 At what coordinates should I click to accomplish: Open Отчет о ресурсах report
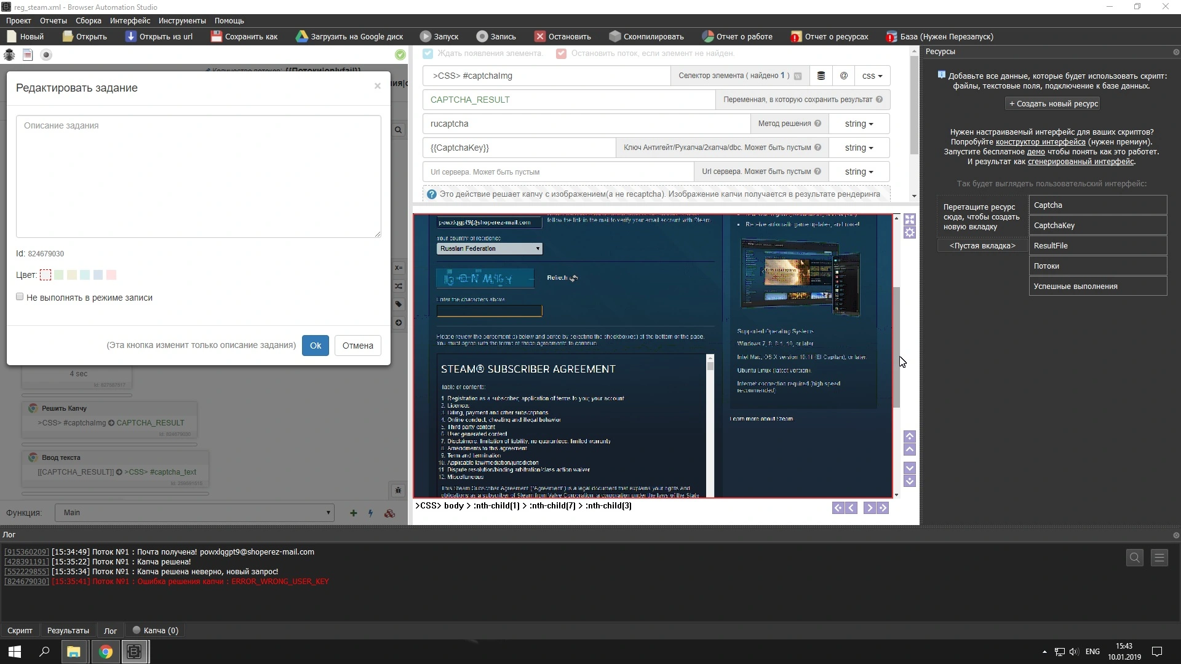coord(830,37)
